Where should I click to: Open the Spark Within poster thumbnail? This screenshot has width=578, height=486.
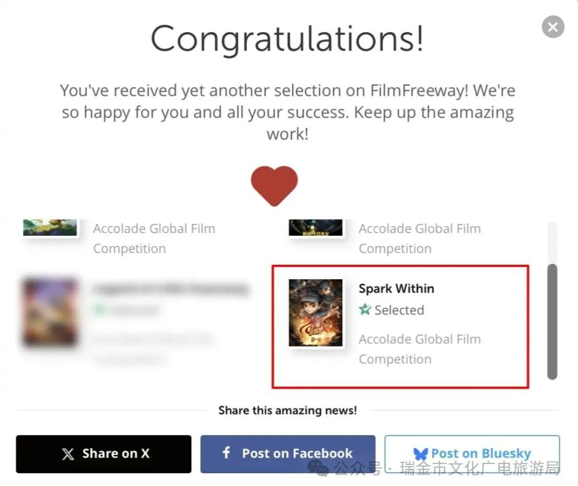(315, 313)
